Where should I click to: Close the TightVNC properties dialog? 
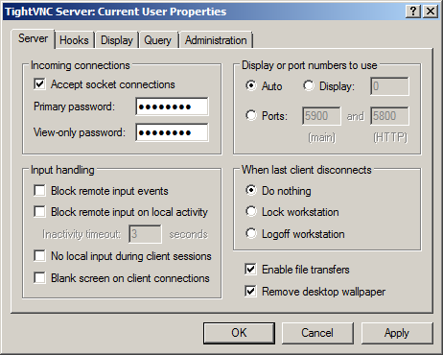click(431, 12)
